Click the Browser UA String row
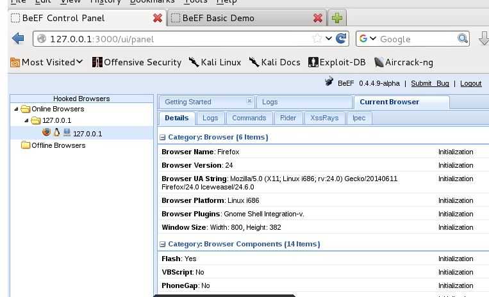Image resolution: width=489 pixels, height=297 pixels. point(324,183)
